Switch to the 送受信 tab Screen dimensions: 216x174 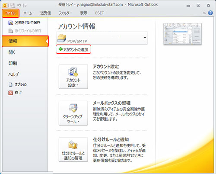(45, 13)
